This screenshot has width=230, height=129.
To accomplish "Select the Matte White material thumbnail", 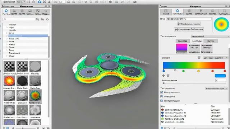I will click(9, 96).
